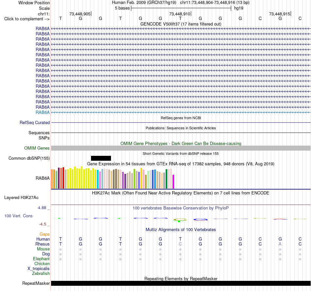The width and height of the screenshot is (311, 291).
Task: Click the 'Rhesus' species label
Action: (43, 244)
